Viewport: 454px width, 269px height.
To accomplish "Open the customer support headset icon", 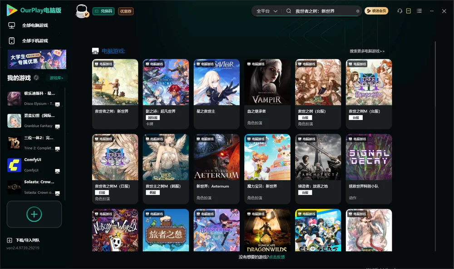I will tap(400, 11).
